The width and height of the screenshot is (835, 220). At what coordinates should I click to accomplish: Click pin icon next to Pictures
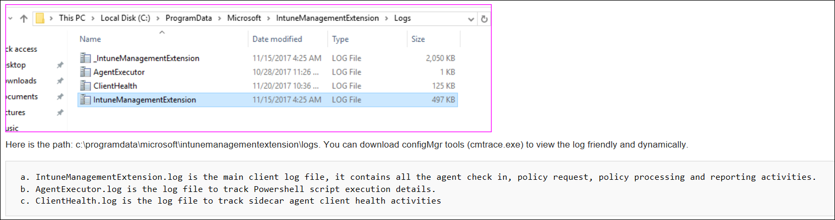click(60, 113)
